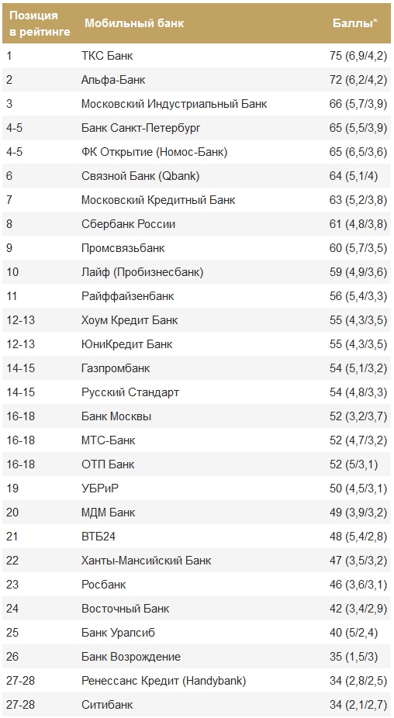The width and height of the screenshot is (394, 718).
Task: Click the score 48 (5,4/2,8)
Action: [358, 537]
